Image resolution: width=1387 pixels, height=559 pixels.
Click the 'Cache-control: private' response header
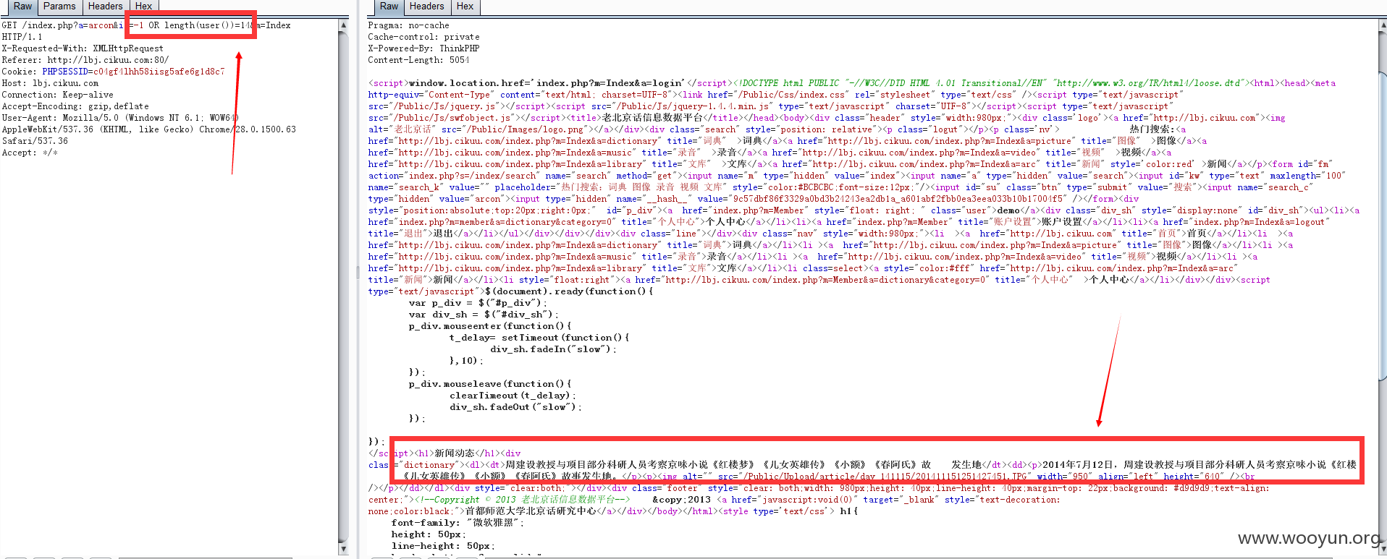coord(423,37)
